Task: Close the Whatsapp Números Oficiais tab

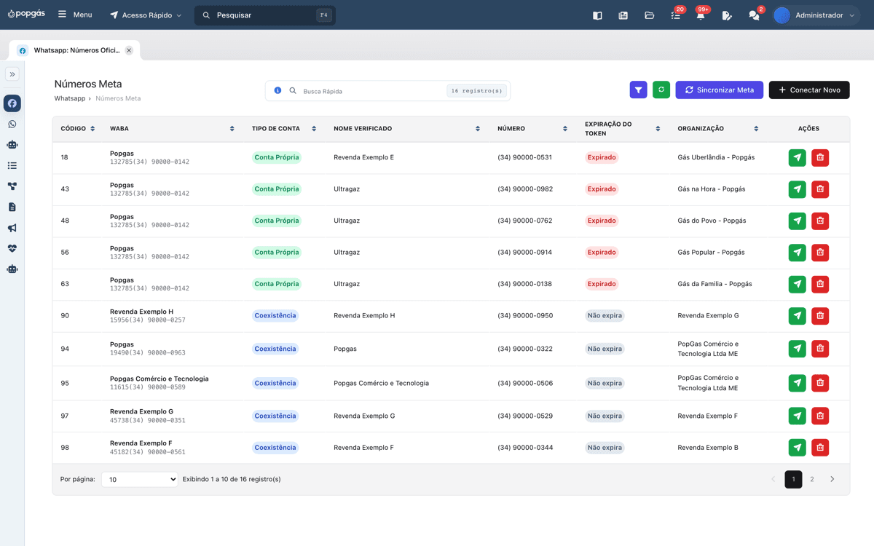Action: (129, 50)
